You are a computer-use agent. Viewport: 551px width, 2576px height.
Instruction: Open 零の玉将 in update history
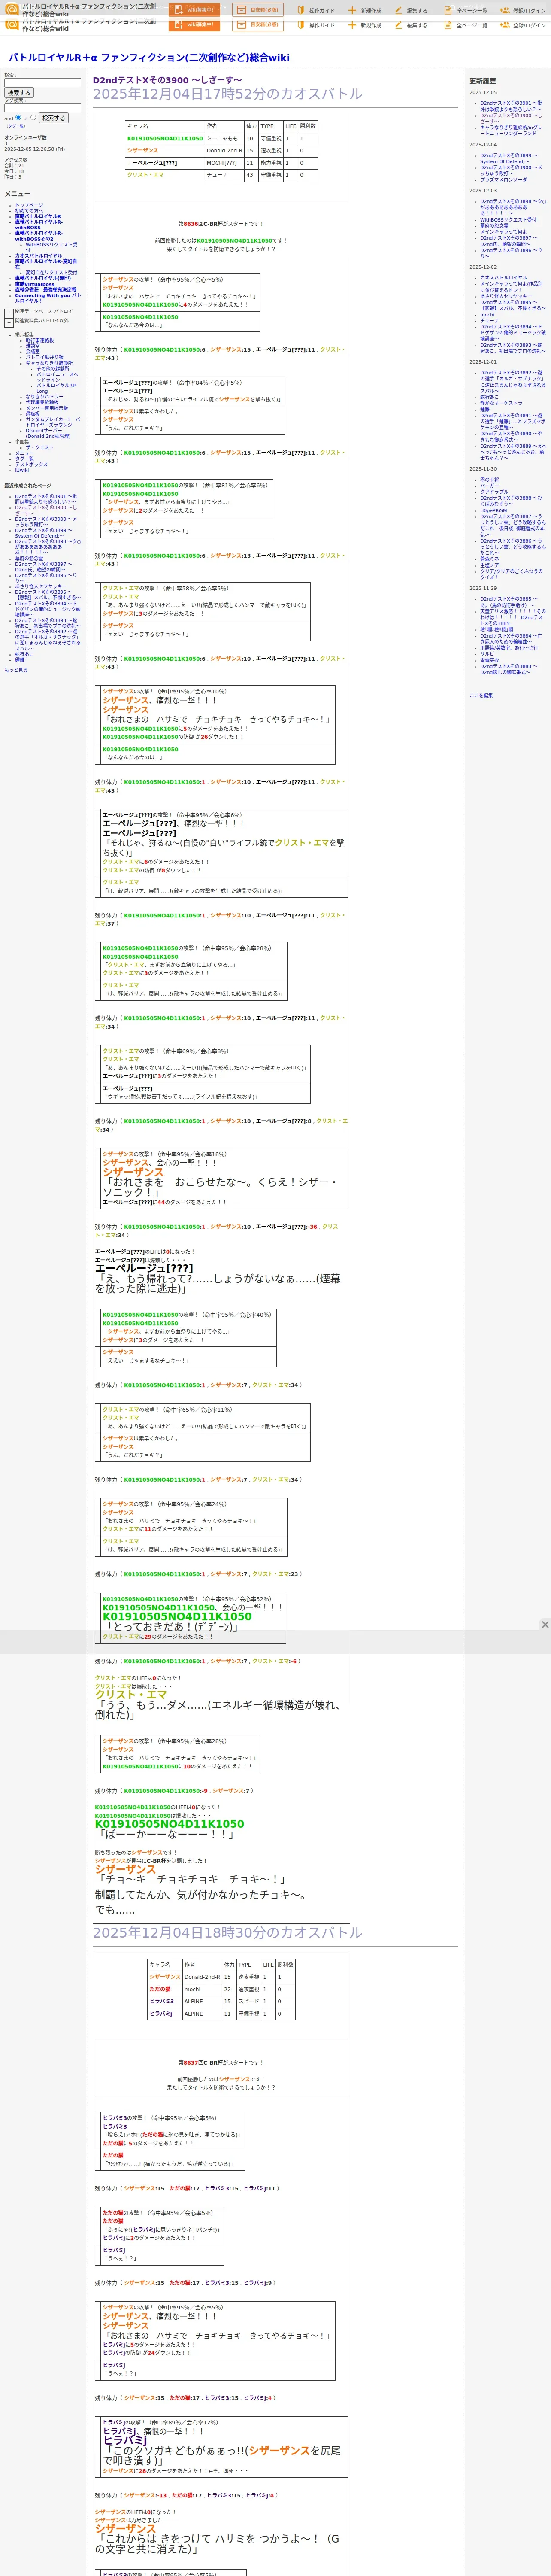[489, 480]
